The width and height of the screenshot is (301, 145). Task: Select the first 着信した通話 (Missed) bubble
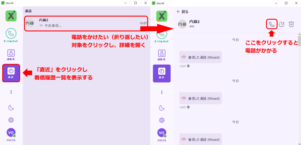click(200, 57)
